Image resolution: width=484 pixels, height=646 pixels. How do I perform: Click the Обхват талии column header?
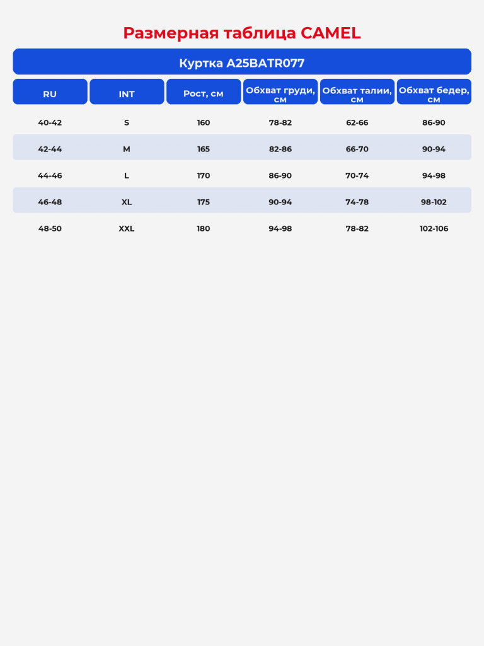pos(357,91)
